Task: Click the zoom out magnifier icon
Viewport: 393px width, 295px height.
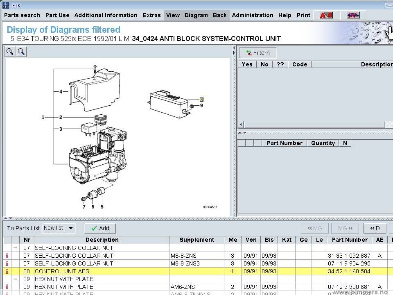Action: 21,52
